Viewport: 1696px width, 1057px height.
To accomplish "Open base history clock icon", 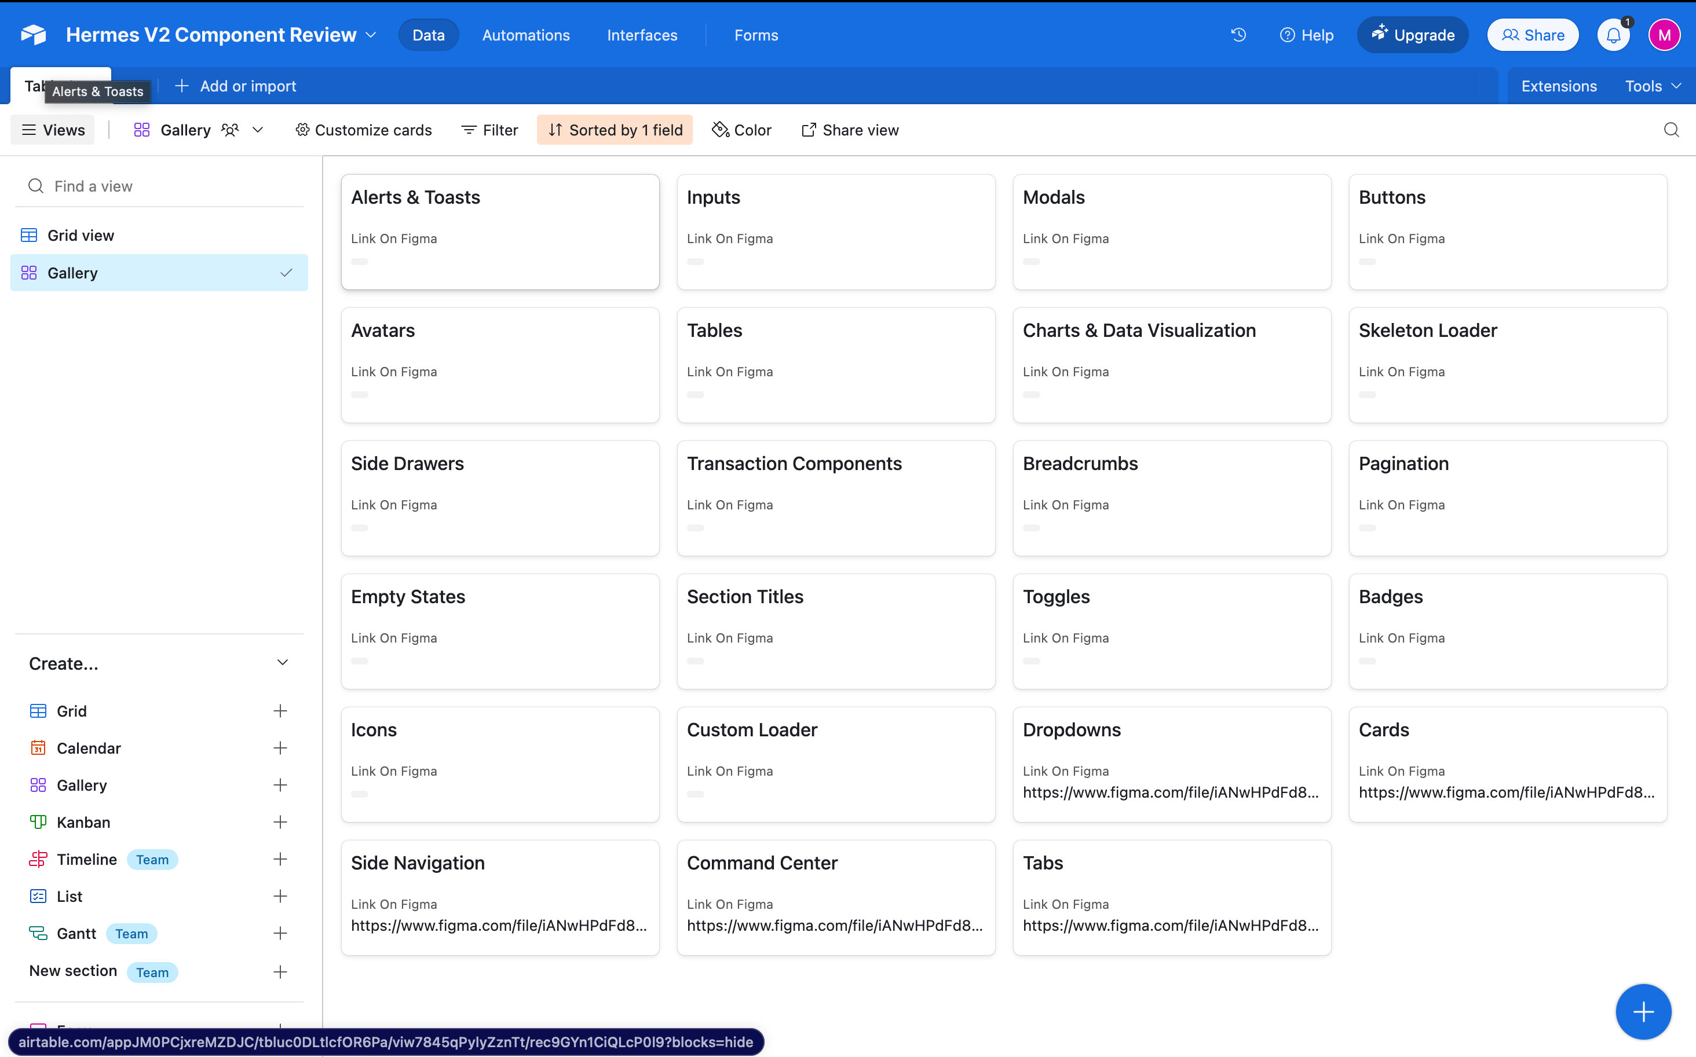I will point(1238,35).
